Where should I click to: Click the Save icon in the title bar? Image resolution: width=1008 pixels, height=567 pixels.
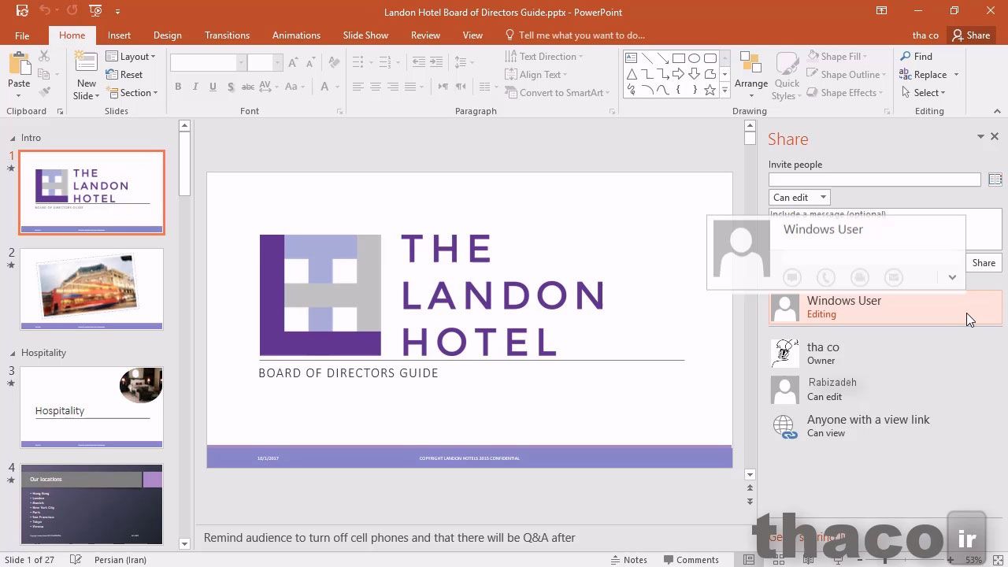[22, 12]
